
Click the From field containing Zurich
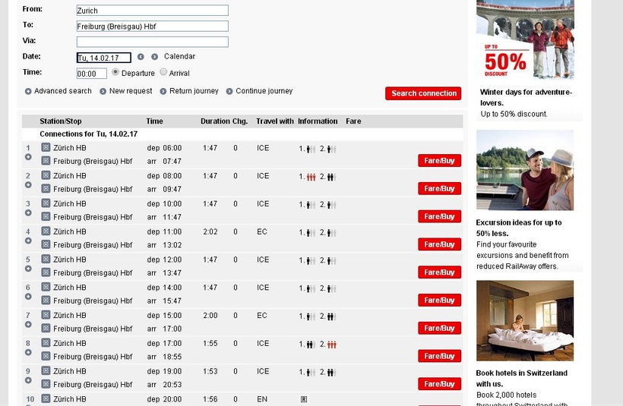152,11
